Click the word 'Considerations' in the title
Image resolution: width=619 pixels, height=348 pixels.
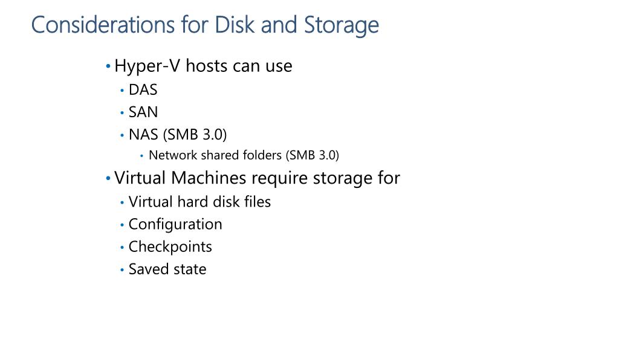tap(103, 25)
